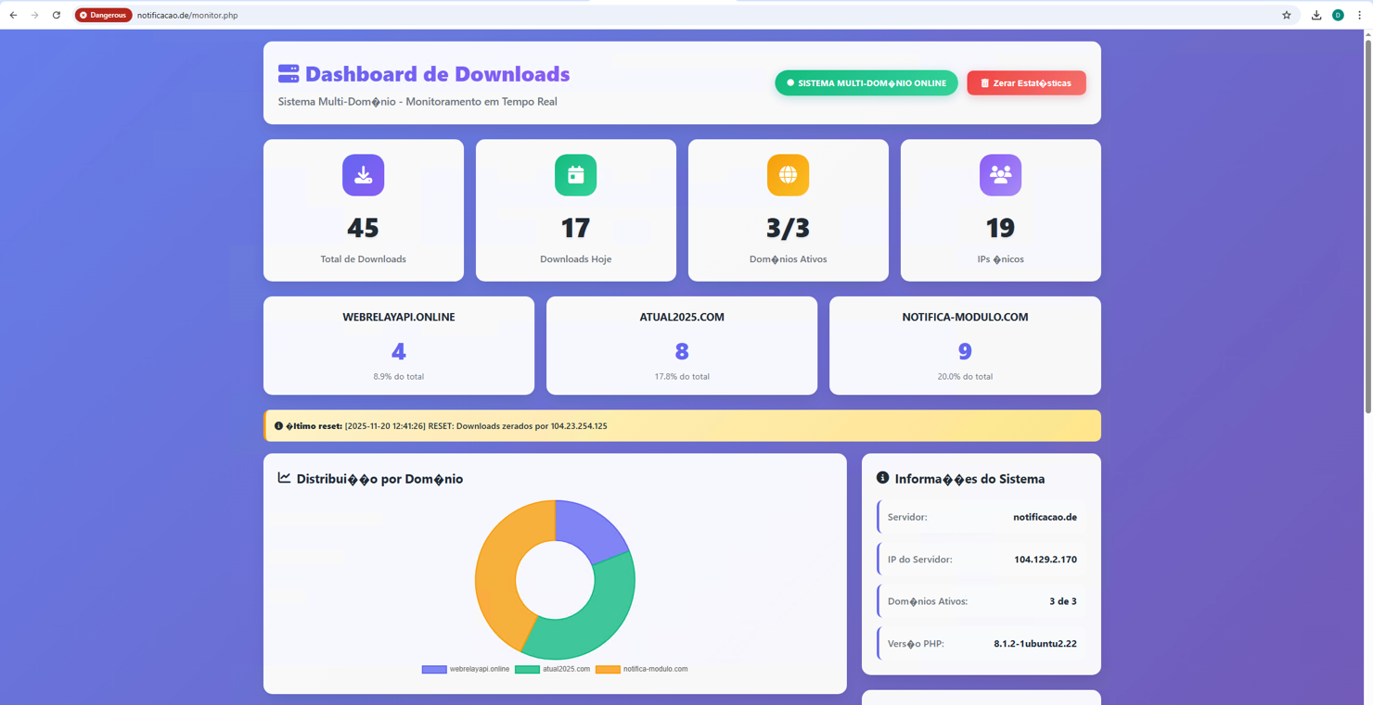
Task: Click the green calendar icon for Downloads Hoje
Action: coord(575,175)
